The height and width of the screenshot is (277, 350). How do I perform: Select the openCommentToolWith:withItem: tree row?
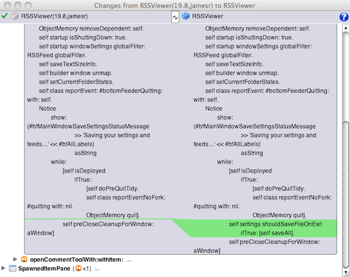click(76, 260)
